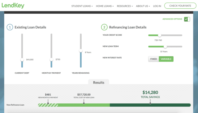Viewport: 198px width, 113px height.
Task: Open the About Us menu
Action: point(143,6)
